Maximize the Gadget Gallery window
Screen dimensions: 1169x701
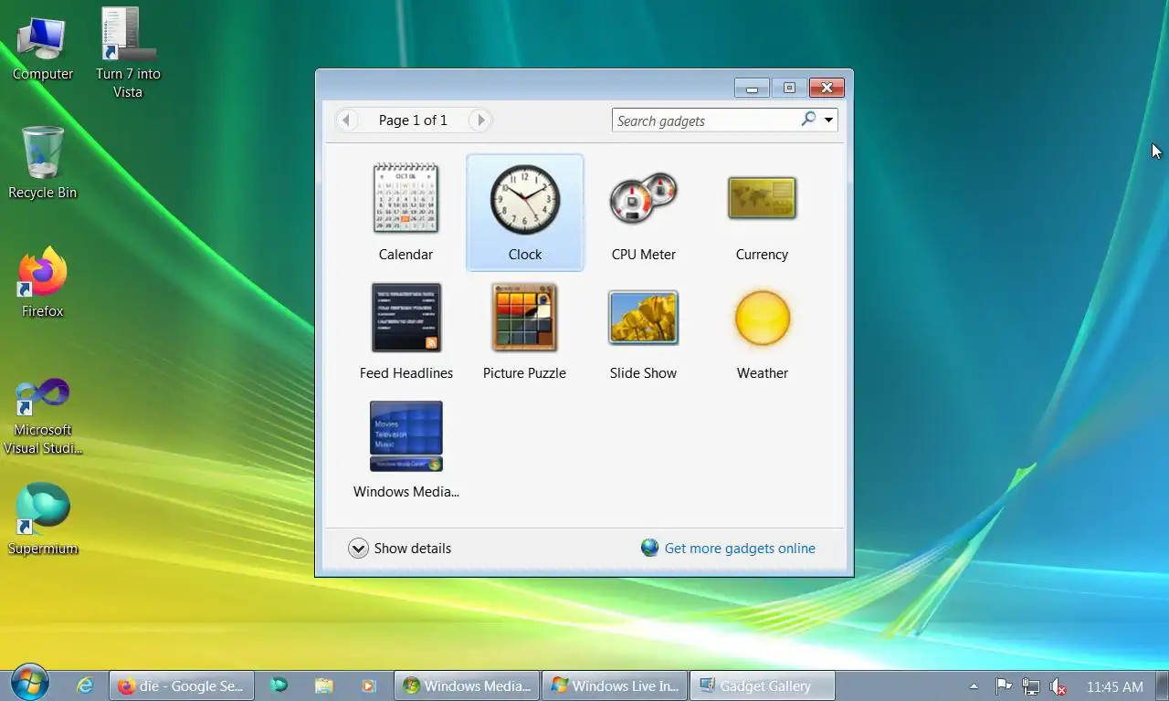pos(789,88)
